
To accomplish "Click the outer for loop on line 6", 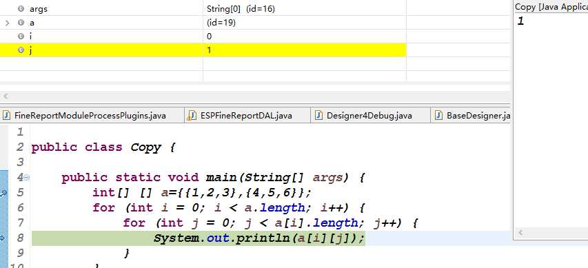I will (x=229, y=207).
